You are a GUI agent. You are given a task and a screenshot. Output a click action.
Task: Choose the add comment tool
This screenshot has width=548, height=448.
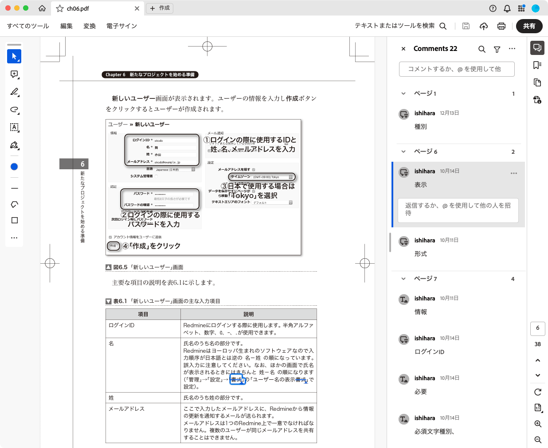(x=14, y=74)
